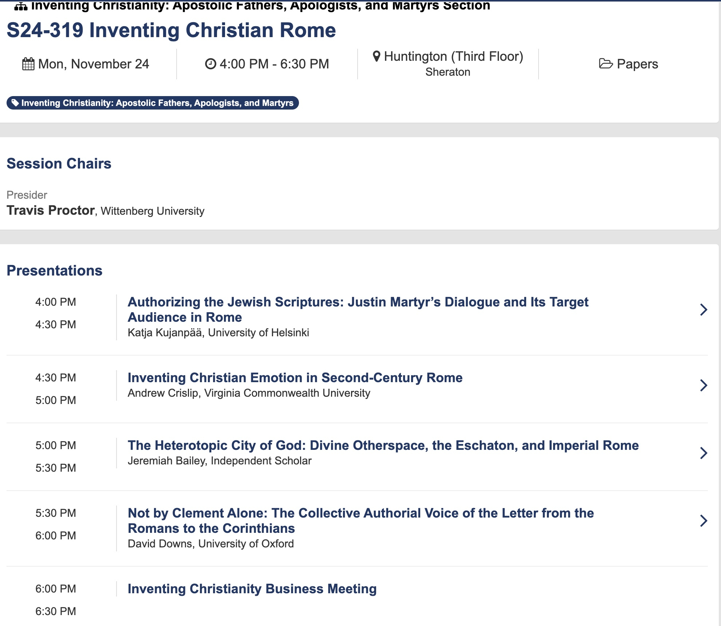Click the sitemap icon at the top header
Image resolution: width=721 pixels, height=626 pixels.
click(21, 6)
